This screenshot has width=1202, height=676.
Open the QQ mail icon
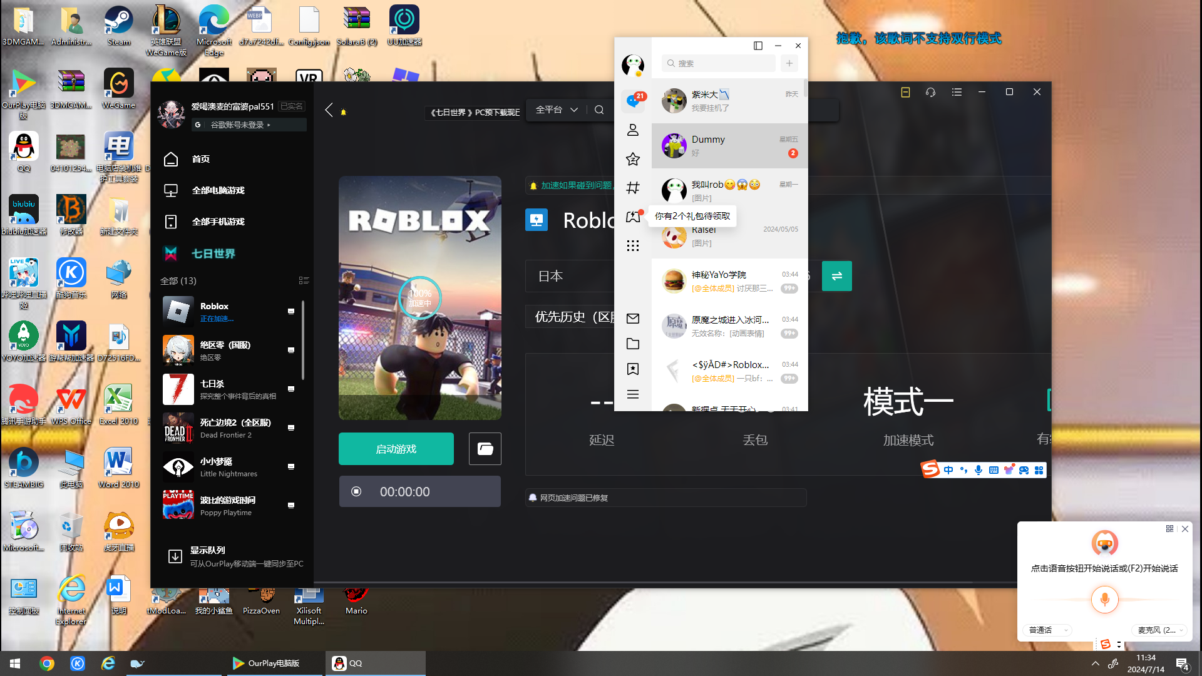[633, 319]
